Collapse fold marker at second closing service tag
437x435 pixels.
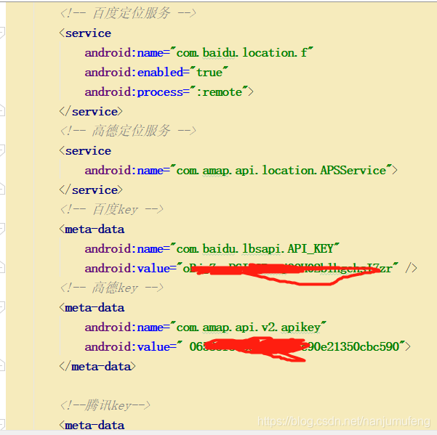[1, 190]
